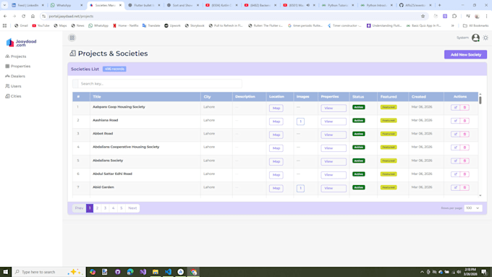
Task: Switch to the Feed LinkedIn browser tab
Action: (27, 5)
